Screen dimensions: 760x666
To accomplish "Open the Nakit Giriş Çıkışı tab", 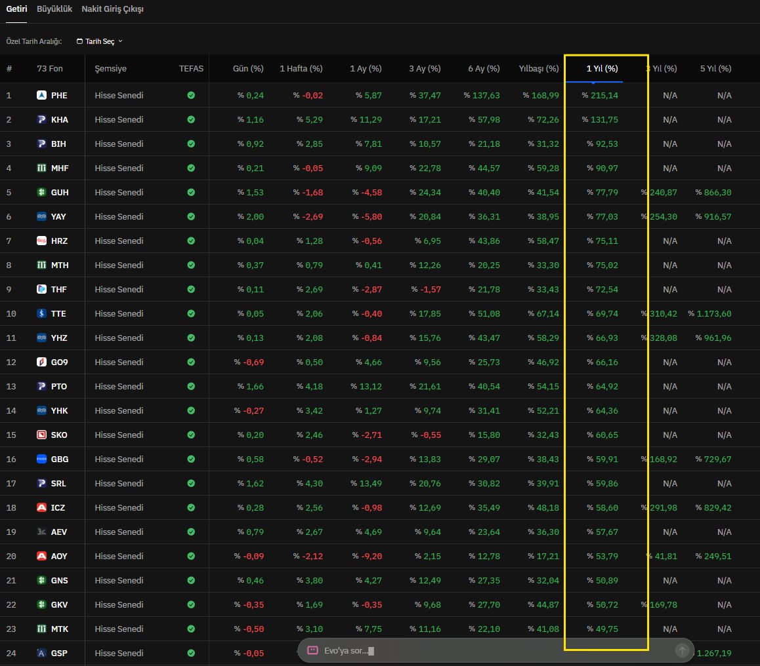I will [112, 9].
